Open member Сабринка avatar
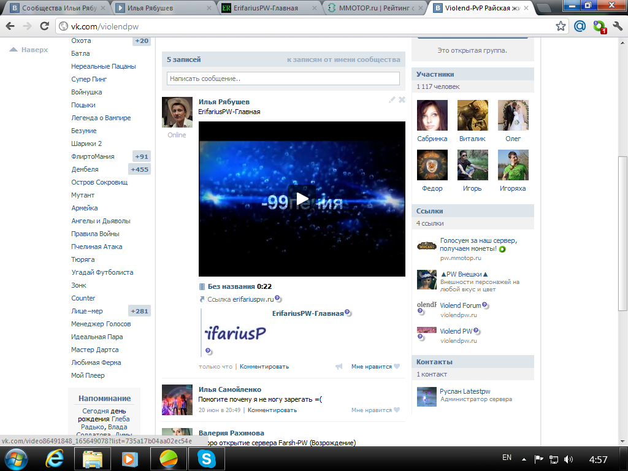This screenshot has height=471, width=628. [432, 115]
